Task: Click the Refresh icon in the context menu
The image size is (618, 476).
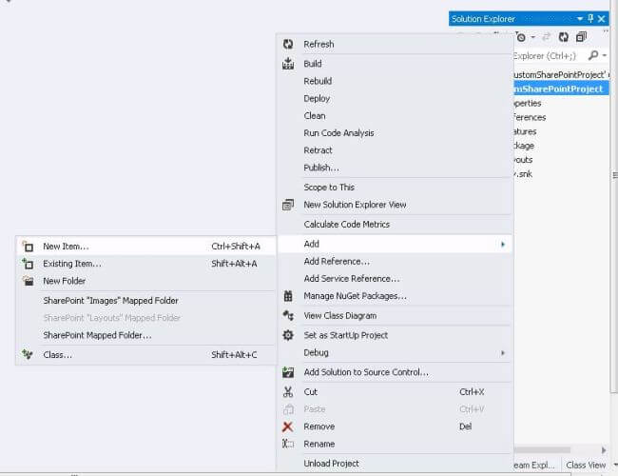Action: click(x=288, y=44)
